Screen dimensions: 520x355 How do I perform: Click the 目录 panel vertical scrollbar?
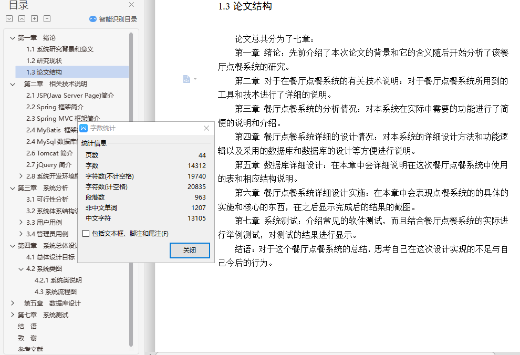click(x=131, y=189)
